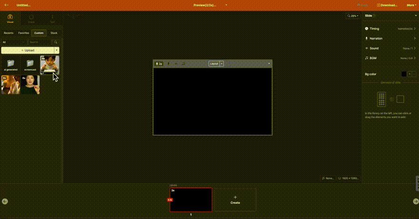Select the Recents tab
Screen dimensions: 419x219
[9, 33]
